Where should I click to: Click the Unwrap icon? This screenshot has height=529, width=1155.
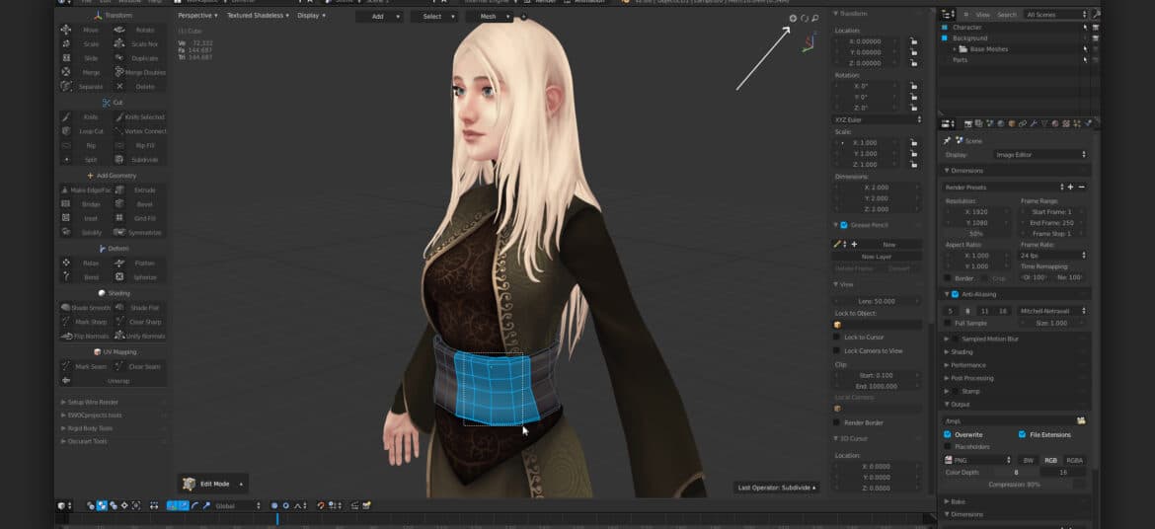point(66,380)
